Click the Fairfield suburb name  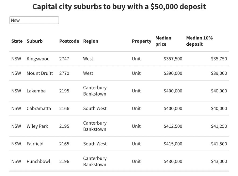pos(35,144)
